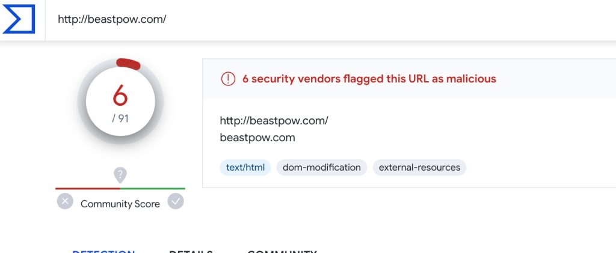The image size is (616, 253).
Task: Select the external-resources tag
Action: (419, 168)
